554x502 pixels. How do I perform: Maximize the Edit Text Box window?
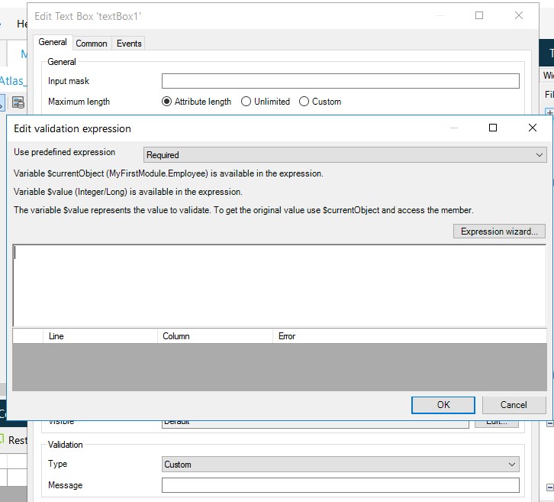(x=479, y=15)
